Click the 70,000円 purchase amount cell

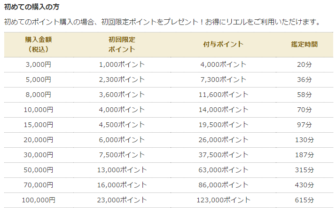[39, 185]
